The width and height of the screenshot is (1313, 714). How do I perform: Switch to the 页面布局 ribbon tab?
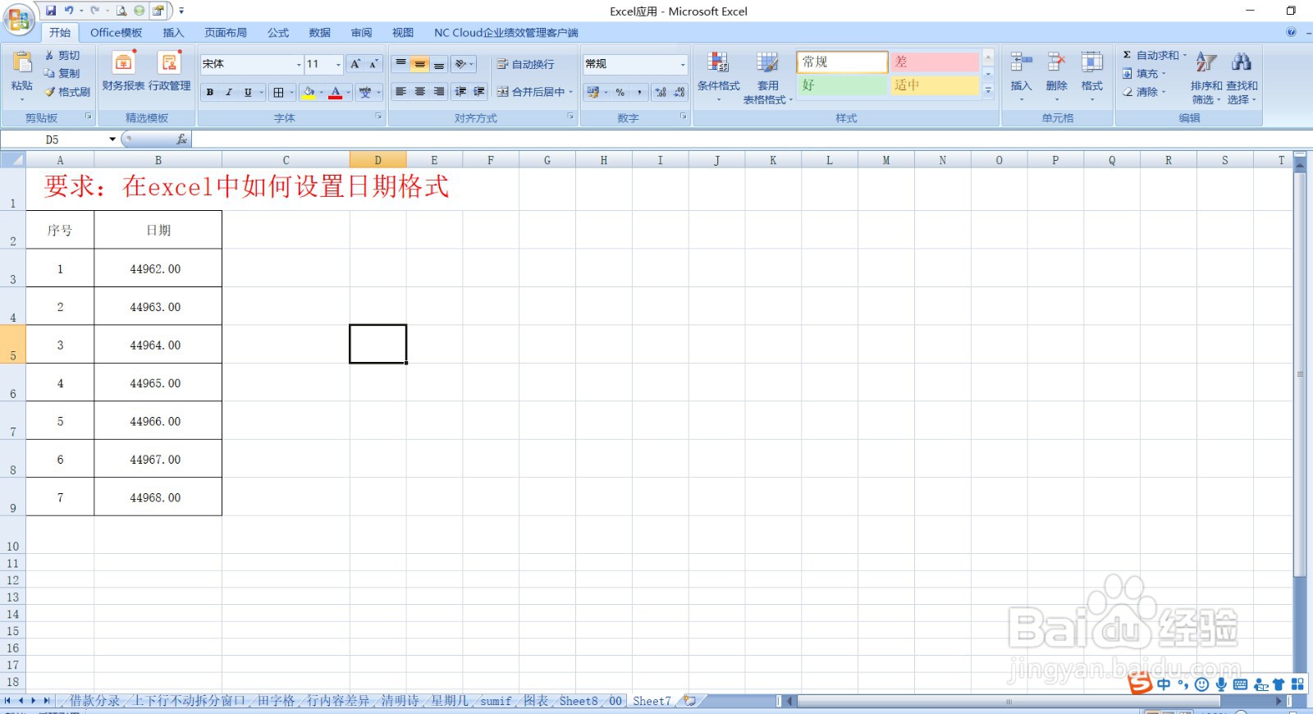(x=226, y=33)
